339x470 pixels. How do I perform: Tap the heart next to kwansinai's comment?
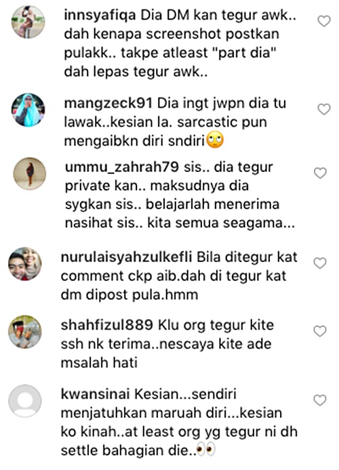tap(320, 400)
